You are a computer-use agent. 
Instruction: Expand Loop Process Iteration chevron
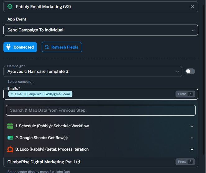[192, 149]
